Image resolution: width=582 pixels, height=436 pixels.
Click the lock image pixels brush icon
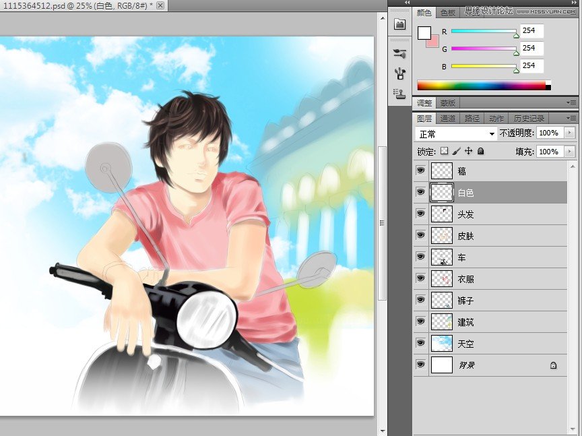tap(457, 152)
